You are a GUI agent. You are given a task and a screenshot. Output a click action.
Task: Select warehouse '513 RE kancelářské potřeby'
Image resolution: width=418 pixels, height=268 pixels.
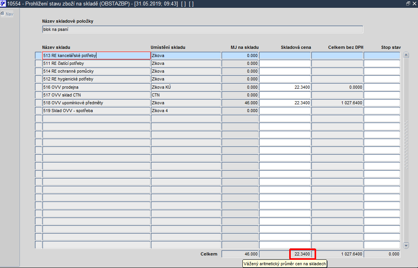pos(96,55)
